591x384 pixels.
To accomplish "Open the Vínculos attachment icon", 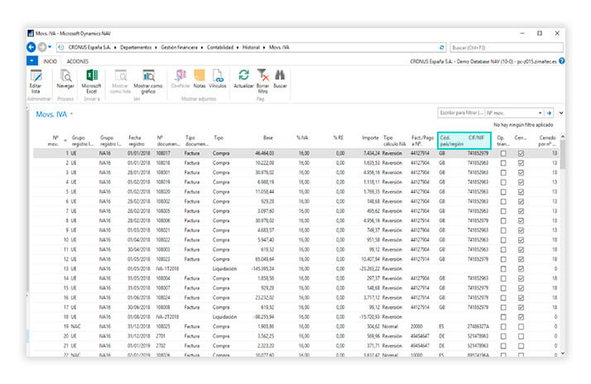I will pyautogui.click(x=218, y=76).
